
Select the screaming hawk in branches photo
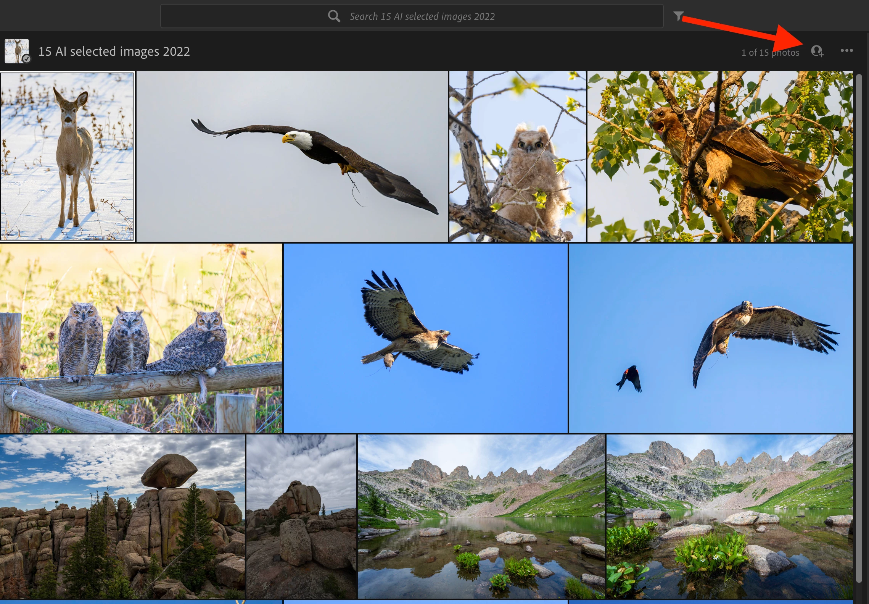(719, 157)
